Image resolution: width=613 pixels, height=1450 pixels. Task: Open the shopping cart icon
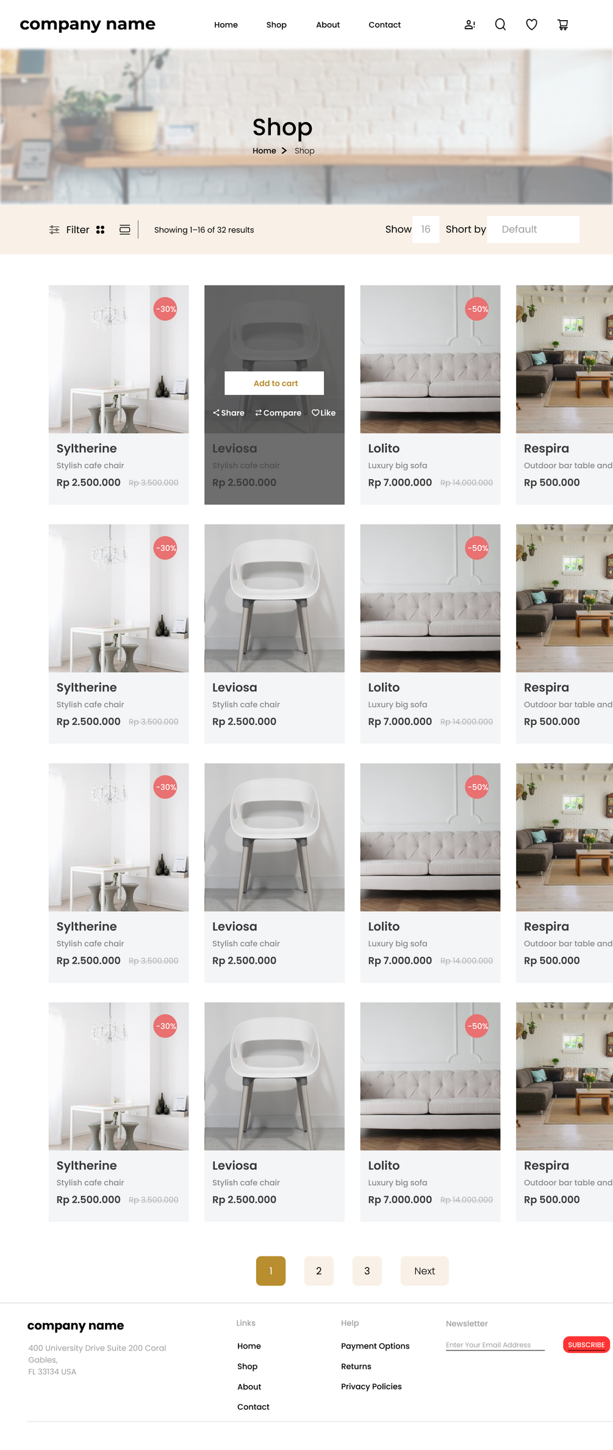pos(563,24)
